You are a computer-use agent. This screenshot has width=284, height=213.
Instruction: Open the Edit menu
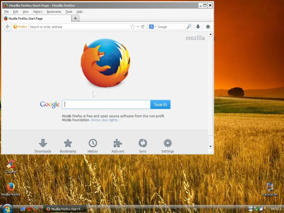16,12
